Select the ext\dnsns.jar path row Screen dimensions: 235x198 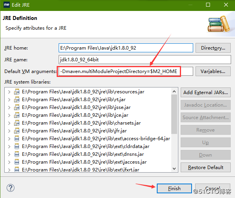pos(83,154)
